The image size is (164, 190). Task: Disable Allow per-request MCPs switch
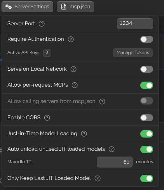click(x=147, y=85)
